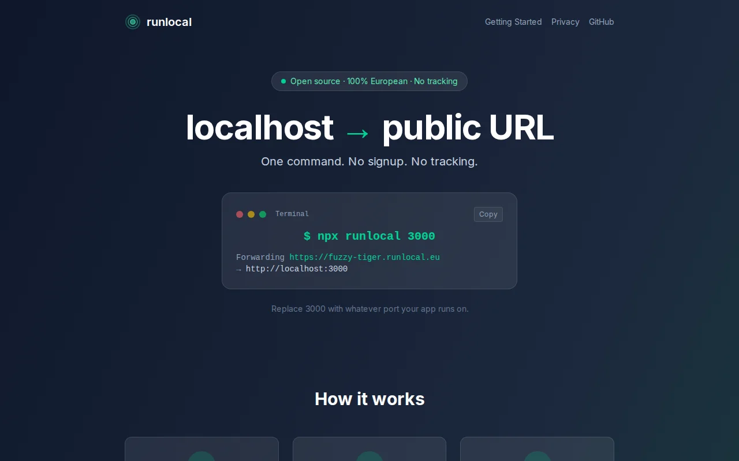Click the runlocal concentric-circle logo icon
This screenshot has width=739, height=461.
click(x=133, y=22)
